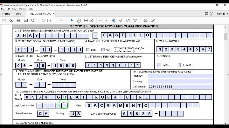Click the BDD release Year field
Viewport: 229px width, 128px height.
point(64,85)
